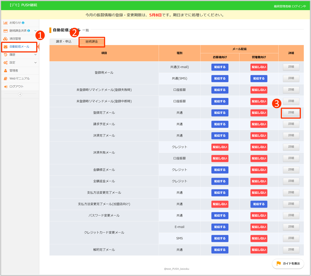The image size is (311, 276).
Task: Open 詳細 for 登録完了メール row
Action: pyautogui.click(x=291, y=113)
